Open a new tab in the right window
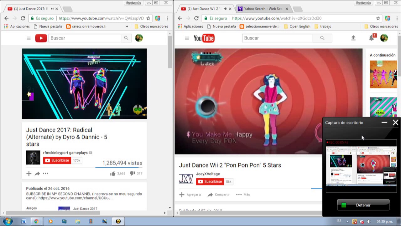The image size is (401, 226). tap(297, 9)
